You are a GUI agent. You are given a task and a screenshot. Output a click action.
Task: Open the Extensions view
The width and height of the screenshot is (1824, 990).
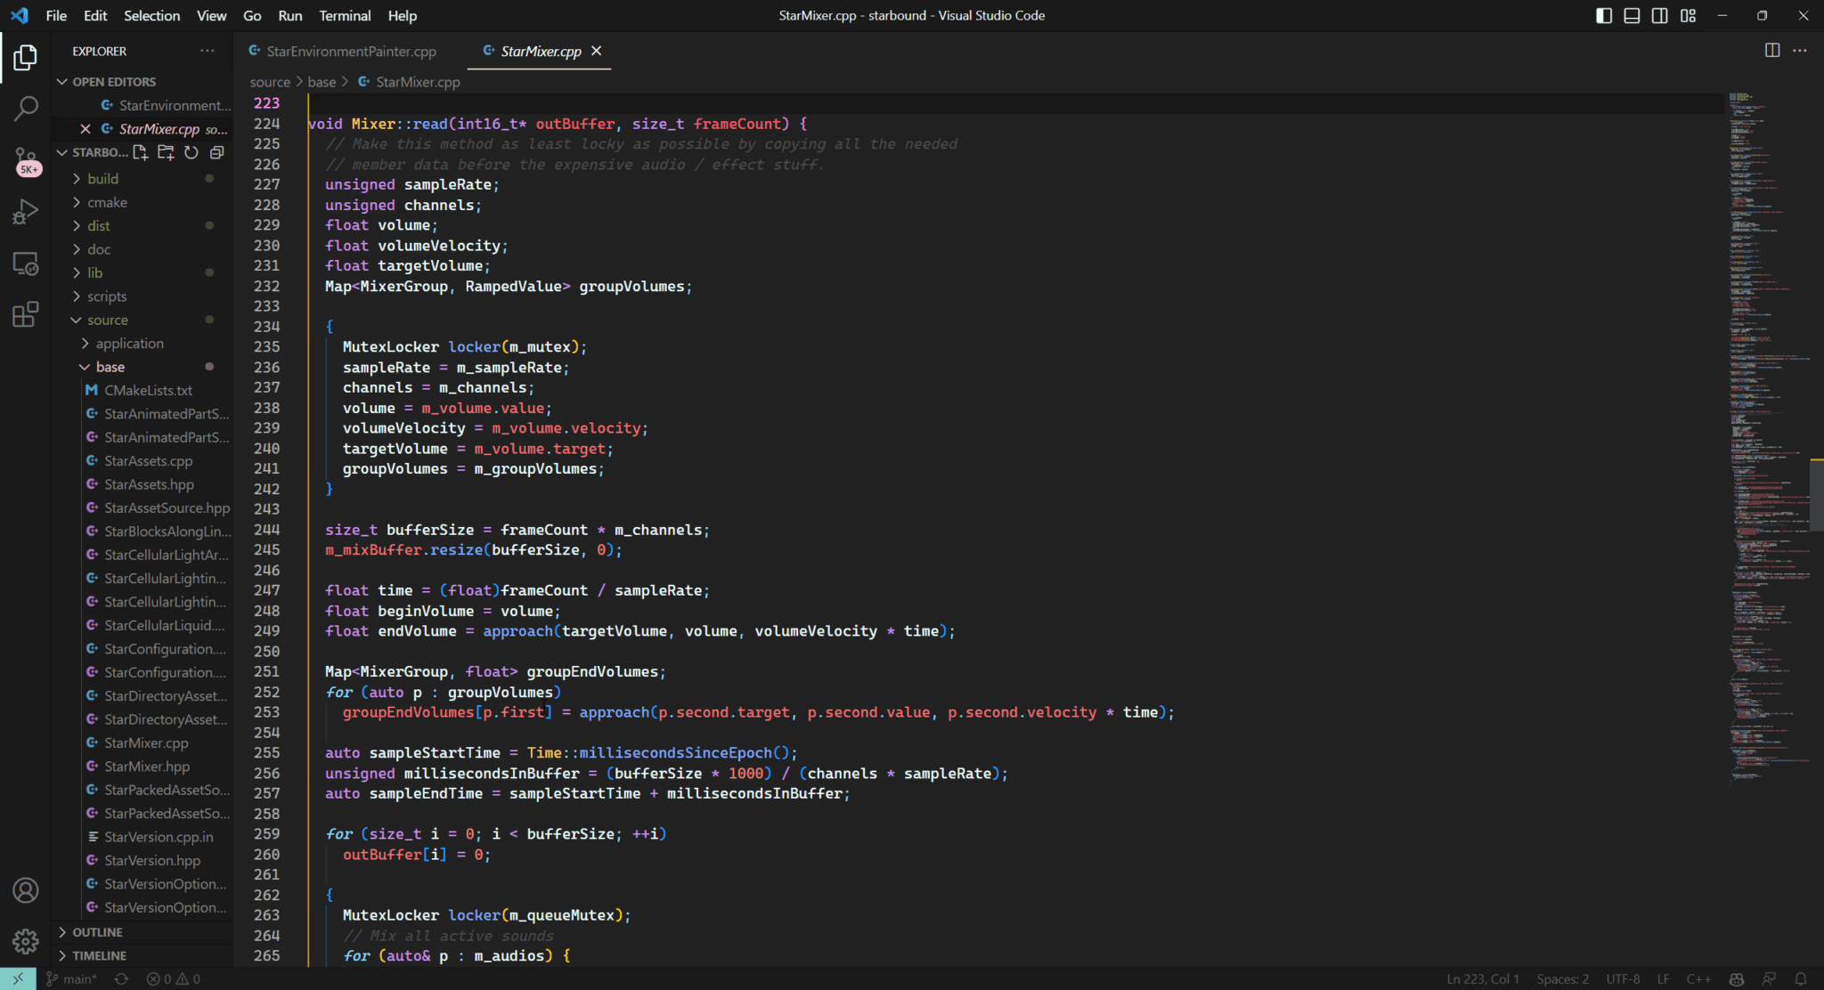tap(26, 314)
